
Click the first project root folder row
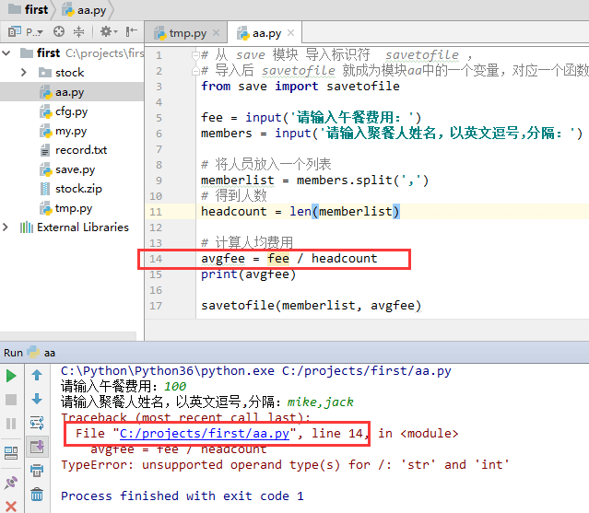click(72, 53)
